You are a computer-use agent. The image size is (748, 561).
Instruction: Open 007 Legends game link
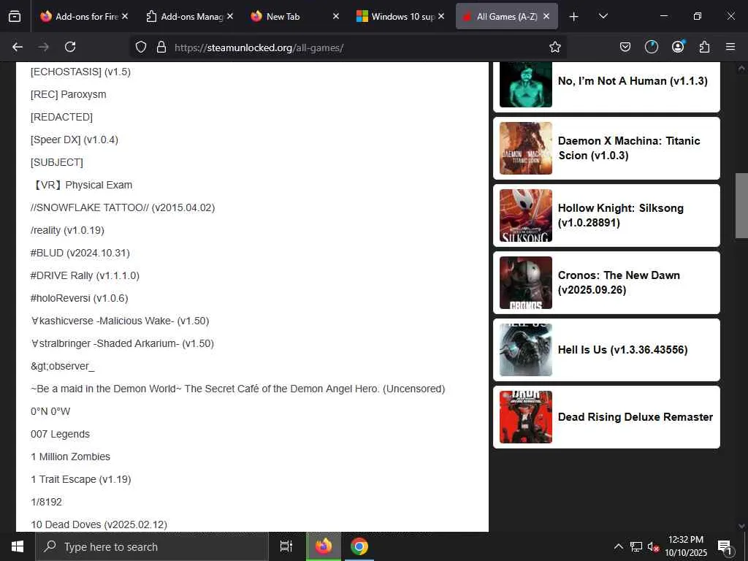(x=60, y=434)
